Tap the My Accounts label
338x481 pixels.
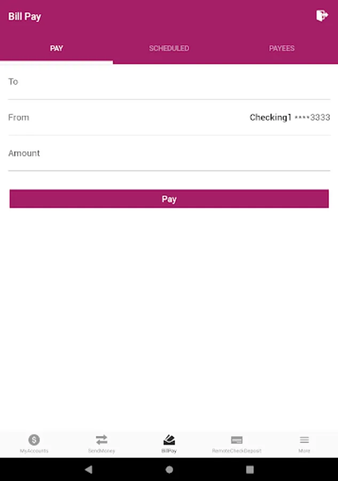(x=34, y=451)
